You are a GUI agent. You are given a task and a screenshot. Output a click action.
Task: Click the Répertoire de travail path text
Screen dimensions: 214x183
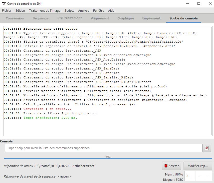point(65,166)
